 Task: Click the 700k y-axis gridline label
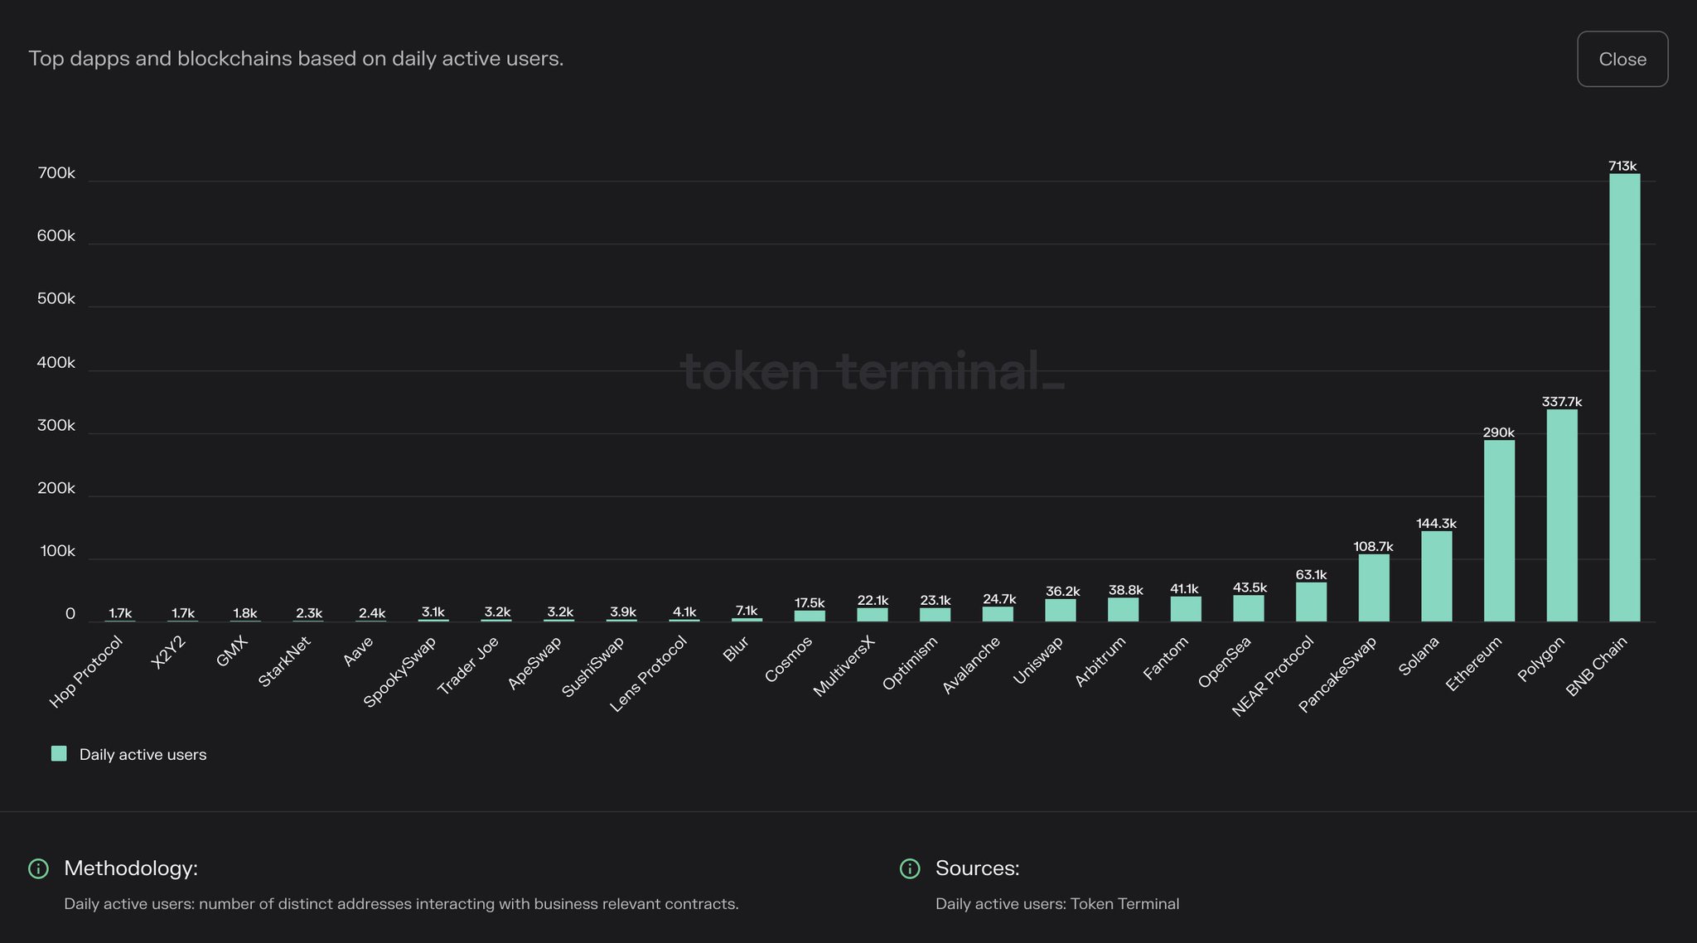point(58,173)
